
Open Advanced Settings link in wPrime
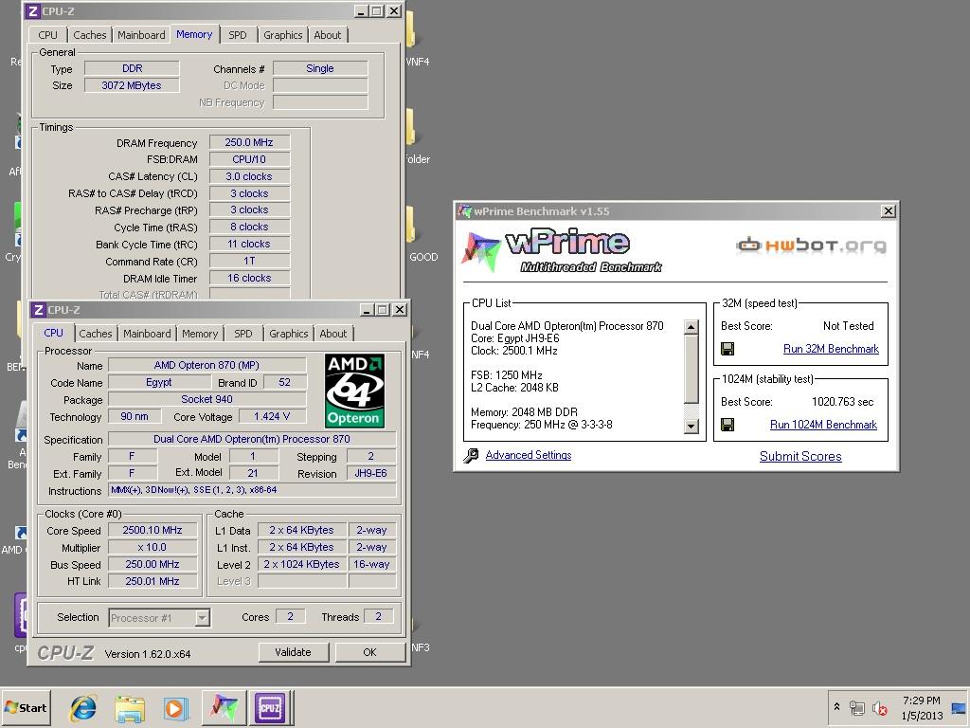point(529,455)
